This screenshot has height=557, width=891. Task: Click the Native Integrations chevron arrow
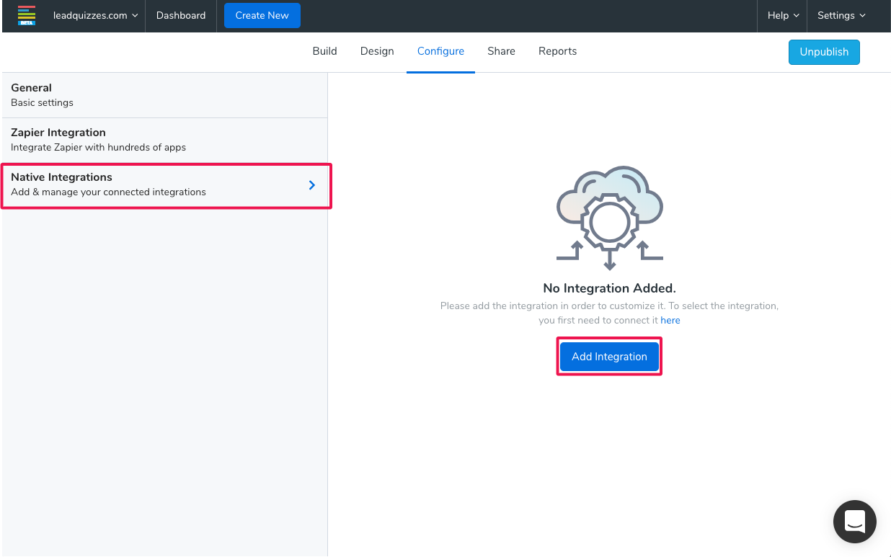coord(312,185)
